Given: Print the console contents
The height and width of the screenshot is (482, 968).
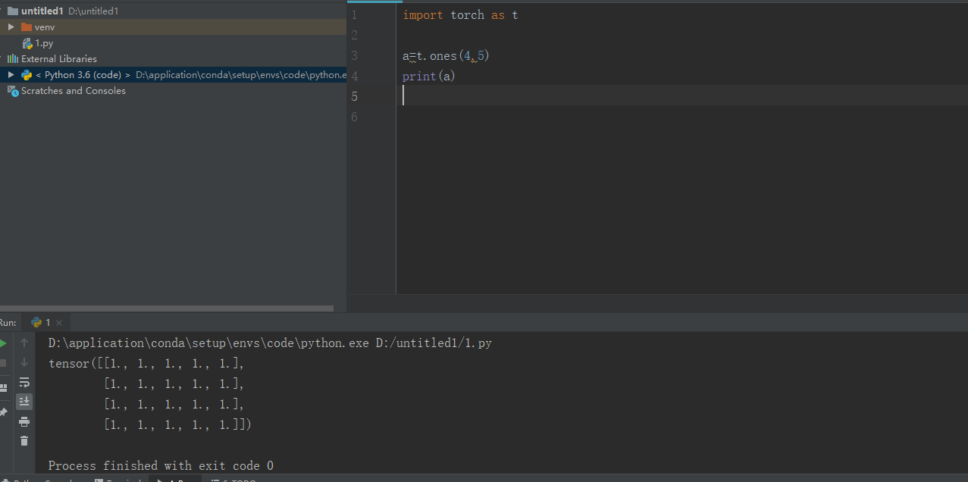Looking at the screenshot, I should pyautogui.click(x=23, y=421).
